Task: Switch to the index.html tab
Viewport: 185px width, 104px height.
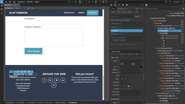Action: pos(8,5)
